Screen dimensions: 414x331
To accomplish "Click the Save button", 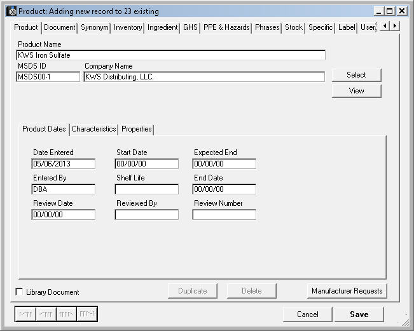I will click(359, 314).
